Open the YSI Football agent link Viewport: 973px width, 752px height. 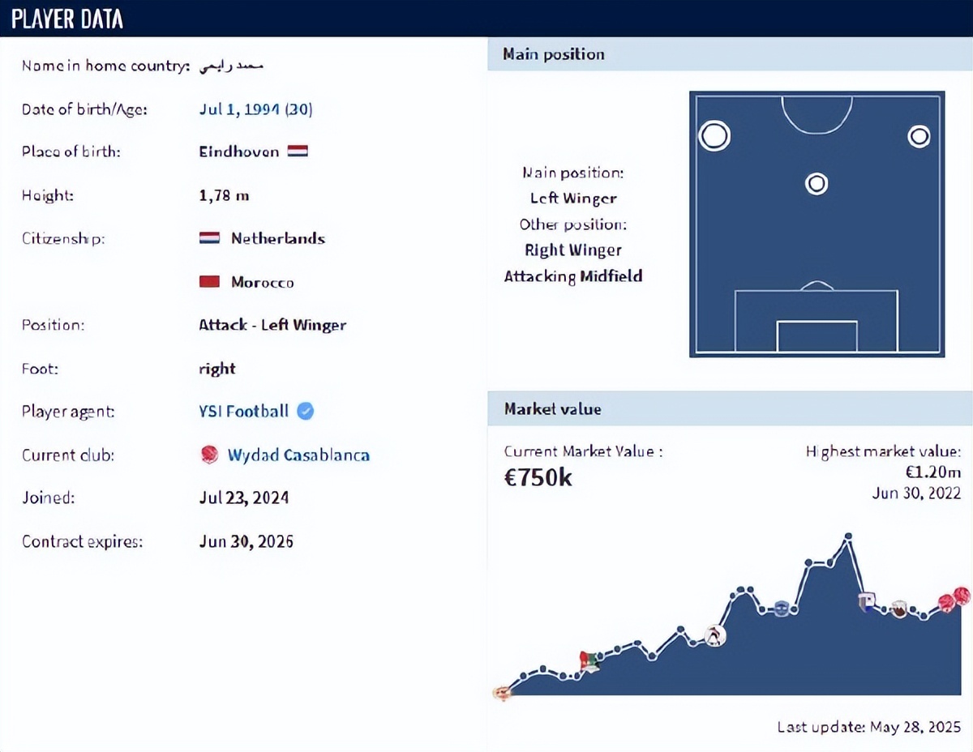point(243,411)
